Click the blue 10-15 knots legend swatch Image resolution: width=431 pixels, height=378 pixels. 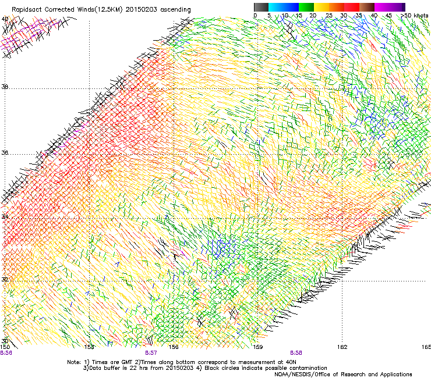click(x=291, y=7)
